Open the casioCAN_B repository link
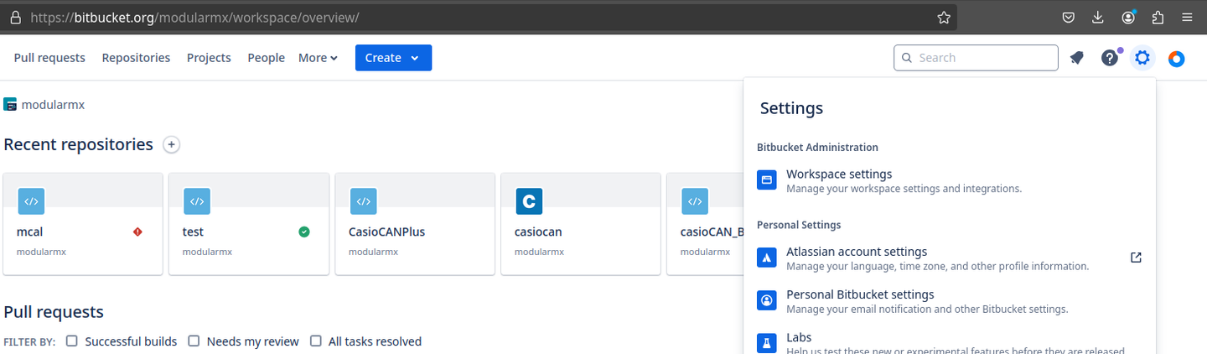 pyautogui.click(x=712, y=232)
